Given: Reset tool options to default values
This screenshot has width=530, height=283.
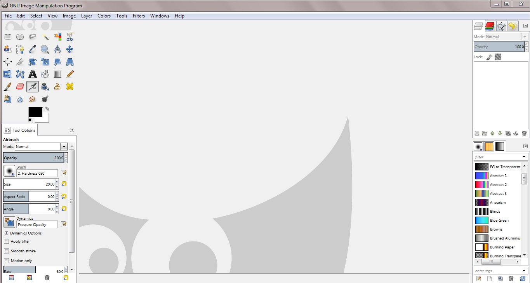Looking at the screenshot, I should tap(66, 278).
